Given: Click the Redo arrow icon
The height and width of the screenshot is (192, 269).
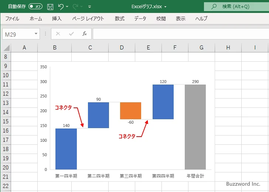Looking at the screenshot, I should 75,7.
